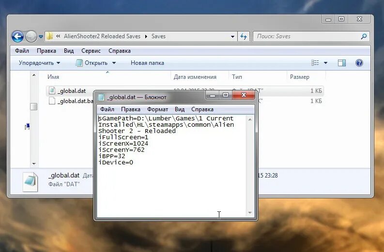384x252 pixels.
Task: Click Notepad title bar icon
Action: (101, 97)
